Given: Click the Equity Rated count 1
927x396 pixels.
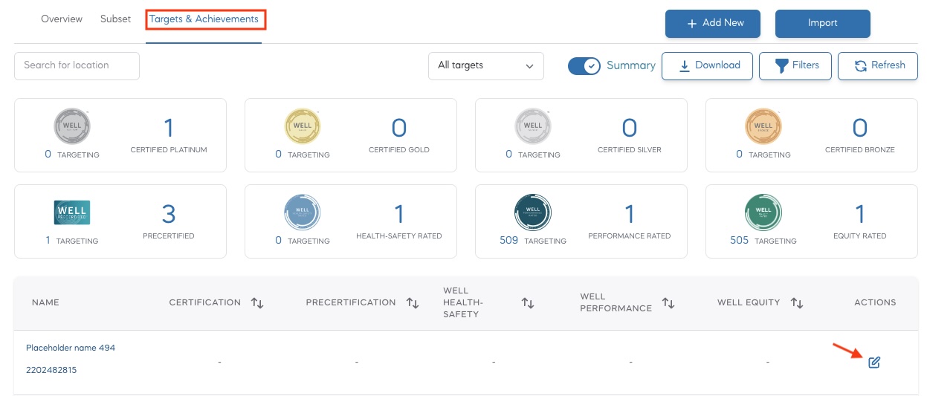Looking at the screenshot, I should pyautogui.click(x=860, y=215).
